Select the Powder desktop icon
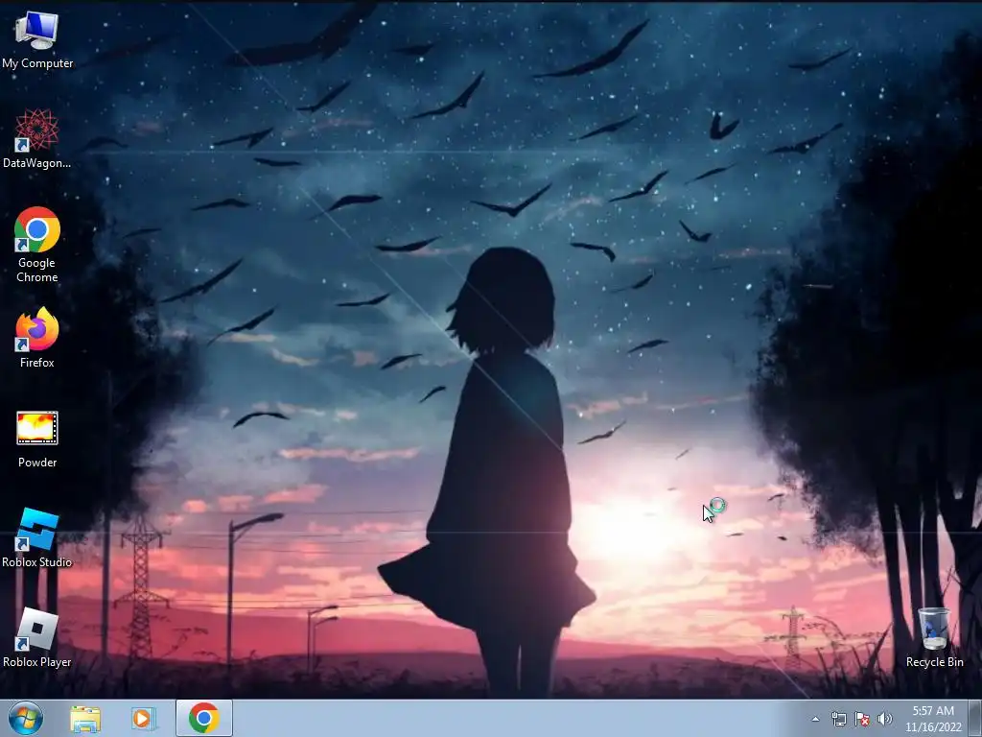 click(37, 439)
